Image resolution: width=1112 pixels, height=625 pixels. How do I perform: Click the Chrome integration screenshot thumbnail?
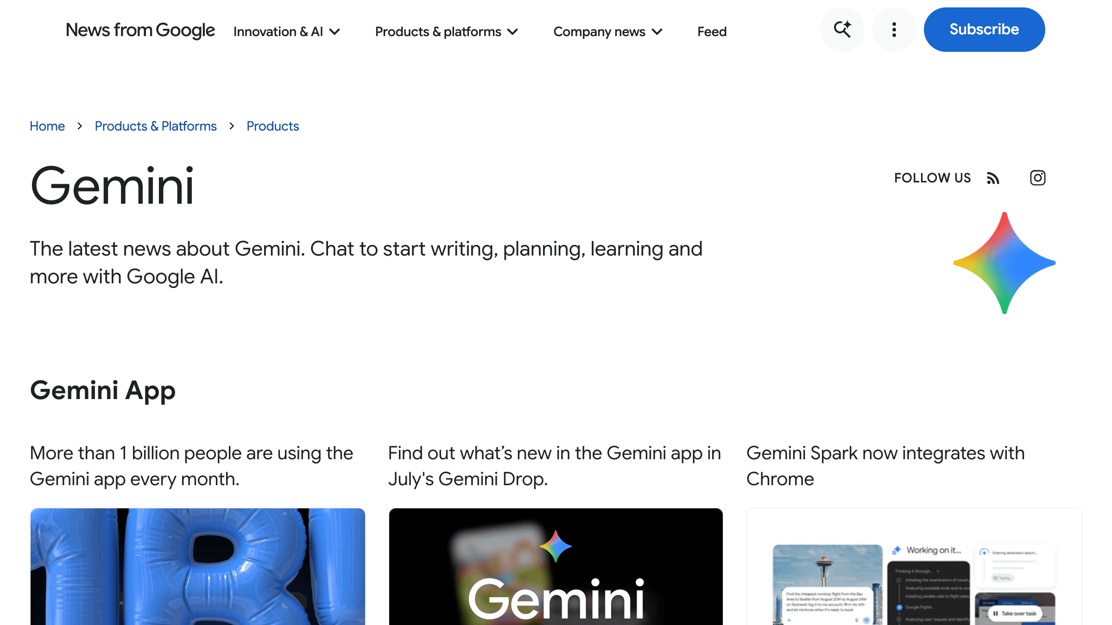[914, 567]
